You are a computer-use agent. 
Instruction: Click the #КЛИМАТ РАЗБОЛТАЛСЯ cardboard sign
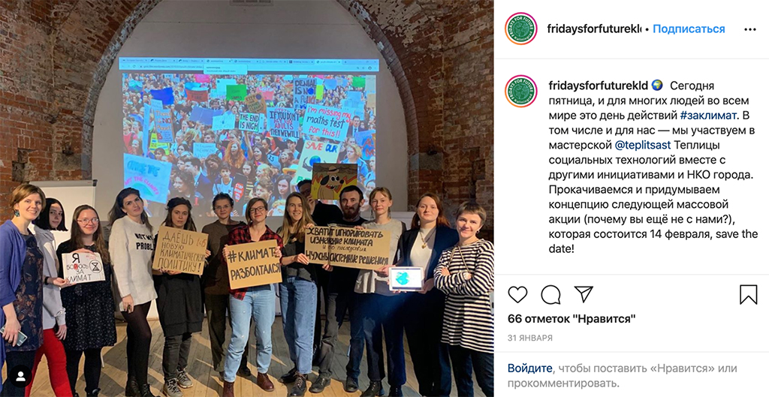click(253, 263)
